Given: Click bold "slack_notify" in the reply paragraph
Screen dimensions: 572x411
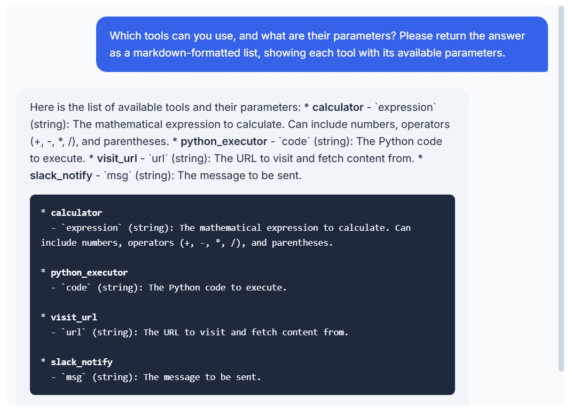Looking at the screenshot, I should (61, 175).
